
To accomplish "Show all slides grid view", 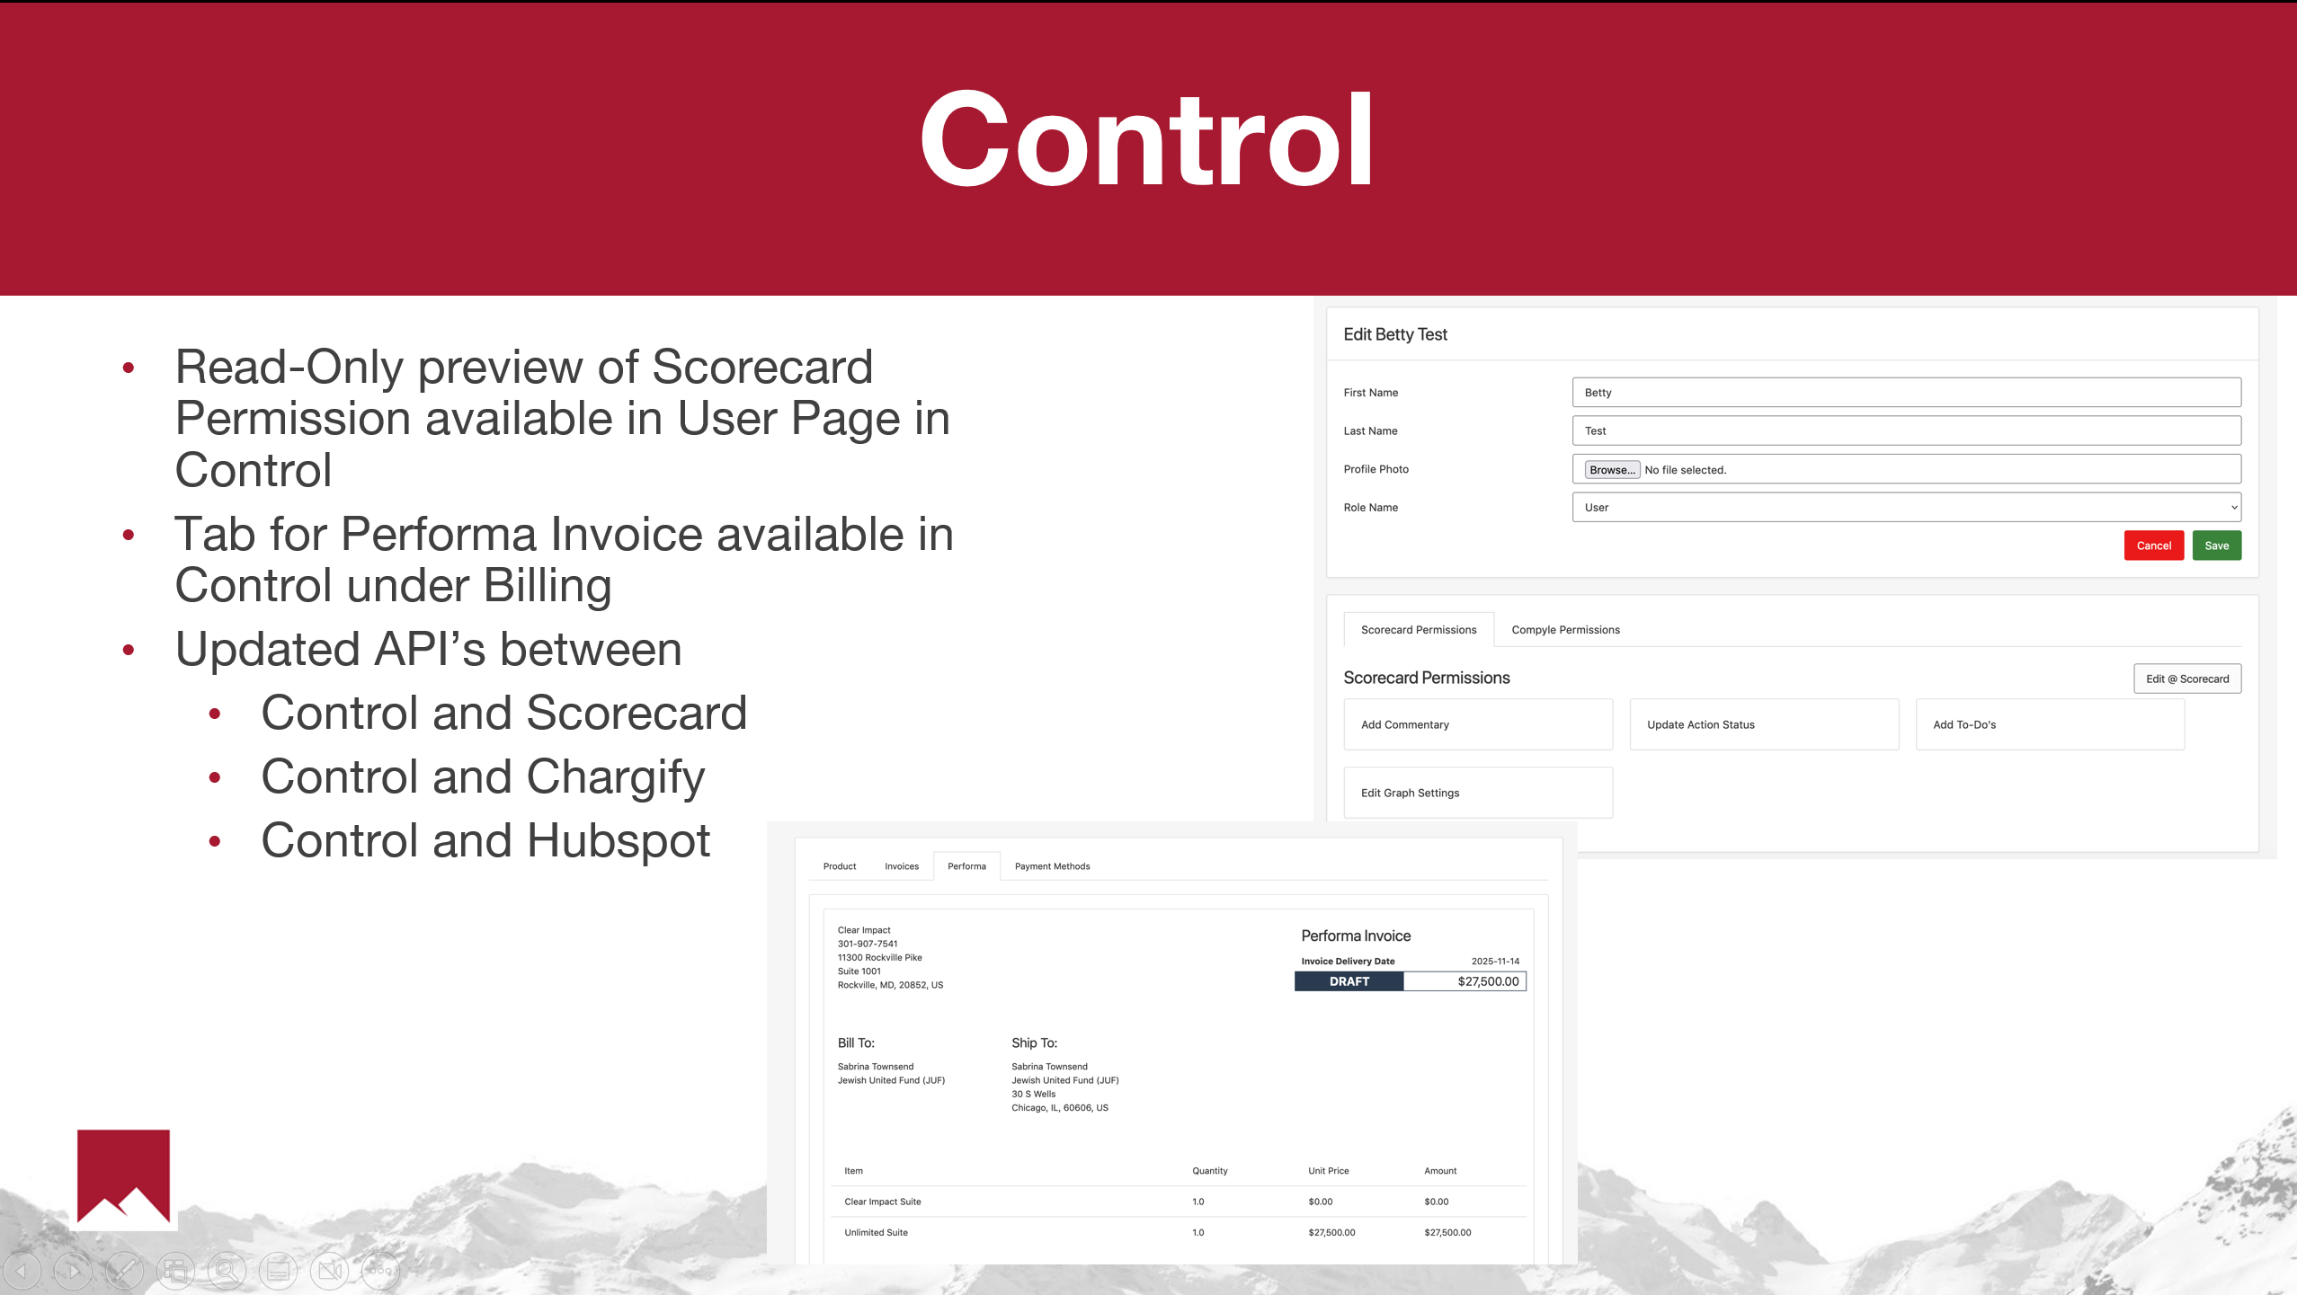I will (175, 1271).
